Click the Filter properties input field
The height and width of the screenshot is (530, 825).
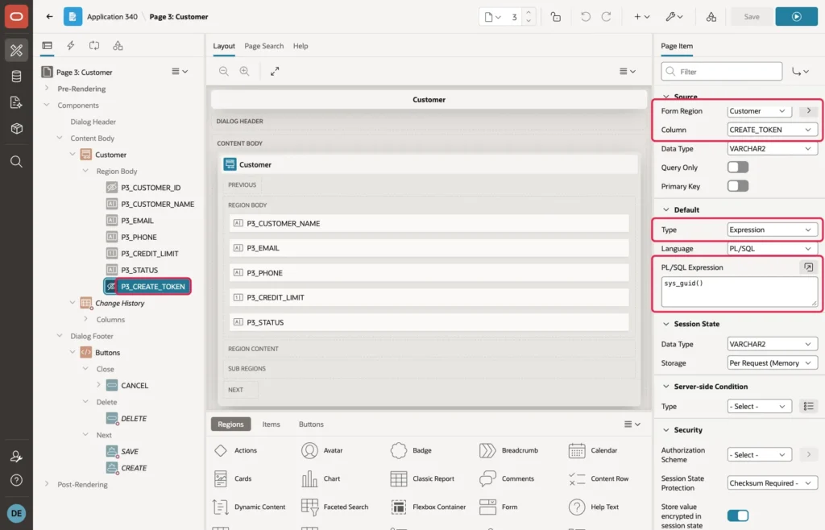(x=721, y=72)
